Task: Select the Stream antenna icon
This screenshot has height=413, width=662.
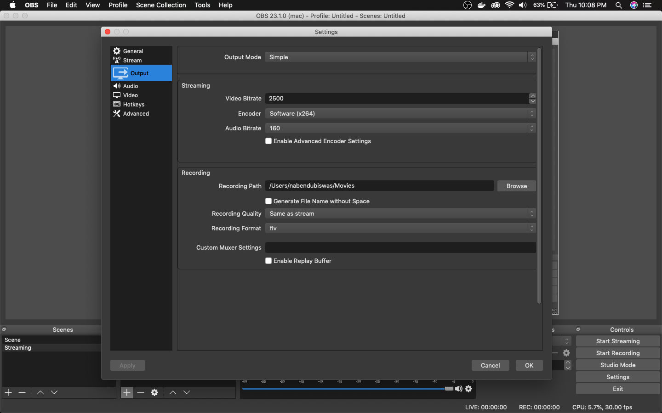Action: pyautogui.click(x=117, y=60)
